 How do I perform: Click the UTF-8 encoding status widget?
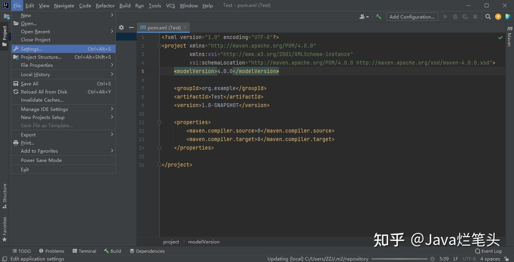click(469, 259)
